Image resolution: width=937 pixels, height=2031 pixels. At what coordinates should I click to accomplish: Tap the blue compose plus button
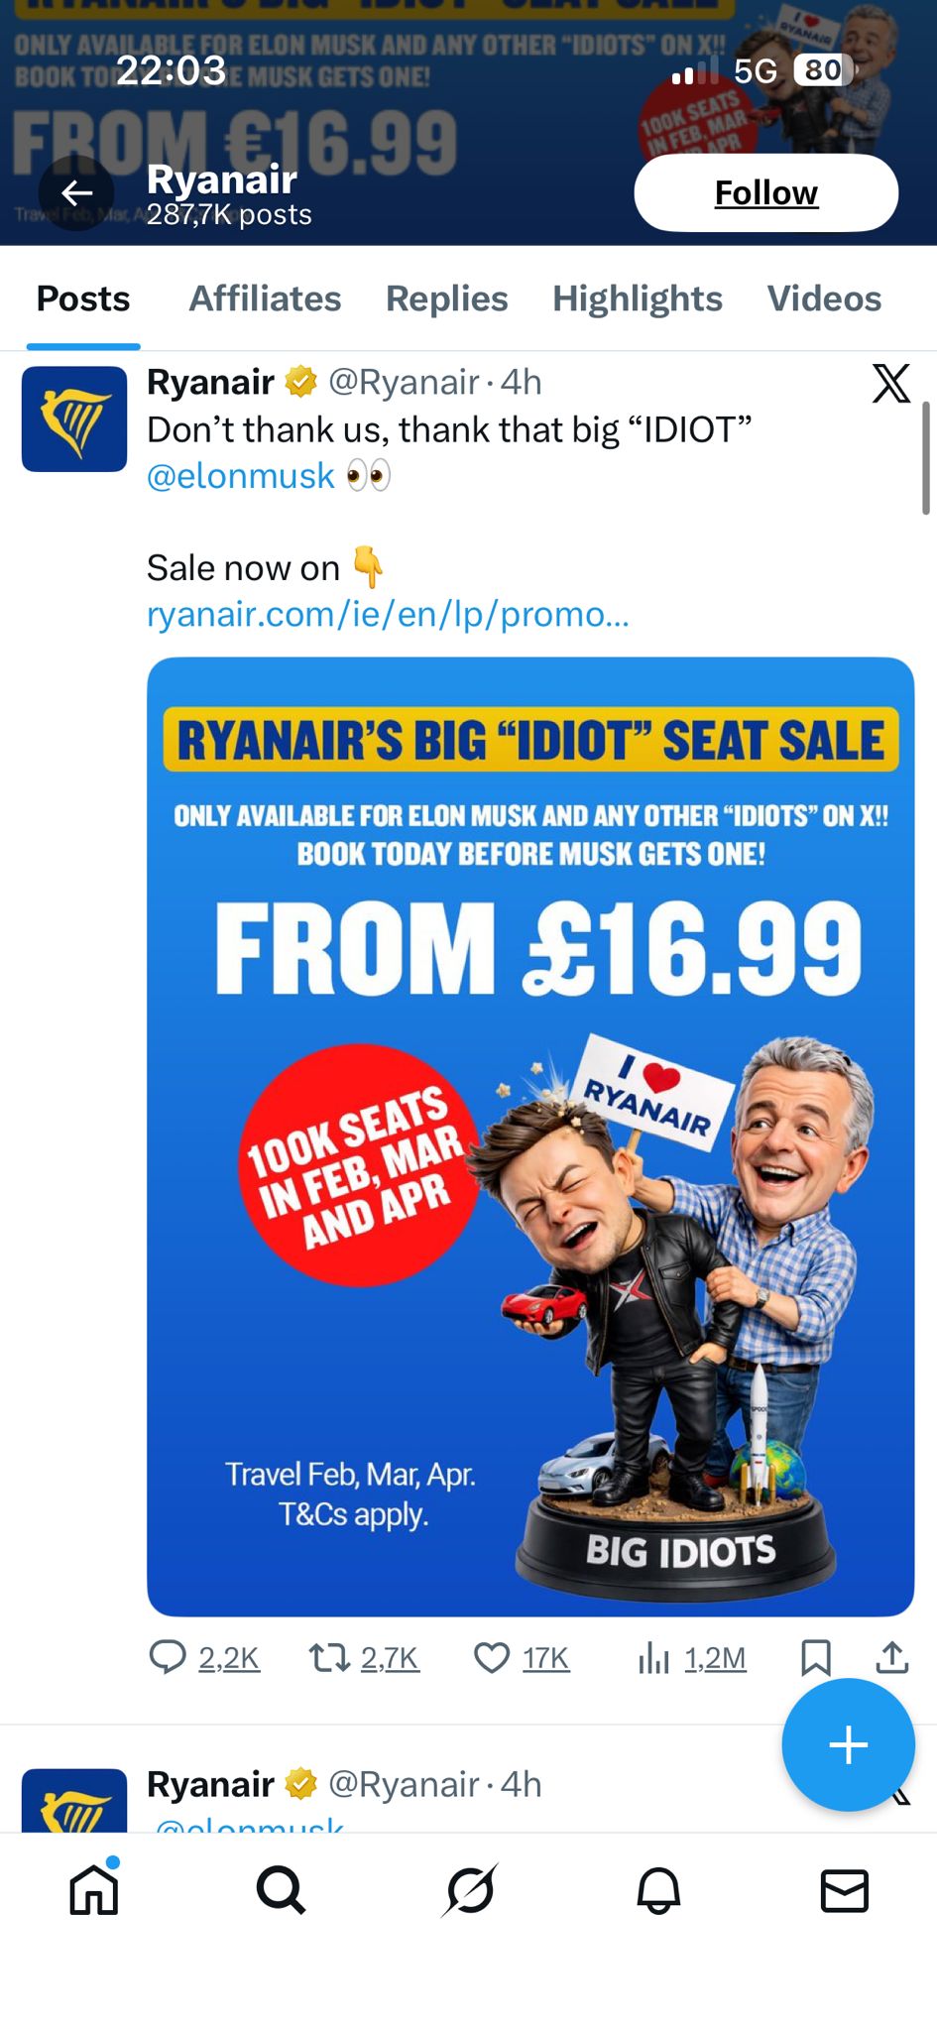(848, 1744)
